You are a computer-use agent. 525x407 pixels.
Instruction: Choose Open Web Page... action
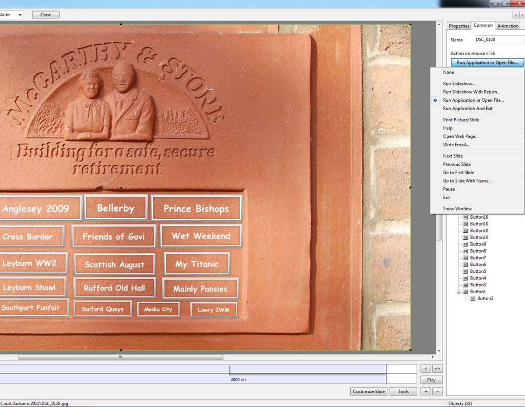click(x=460, y=136)
